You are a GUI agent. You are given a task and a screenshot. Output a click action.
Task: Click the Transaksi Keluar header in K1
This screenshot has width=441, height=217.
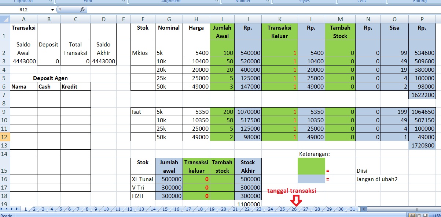(280, 31)
